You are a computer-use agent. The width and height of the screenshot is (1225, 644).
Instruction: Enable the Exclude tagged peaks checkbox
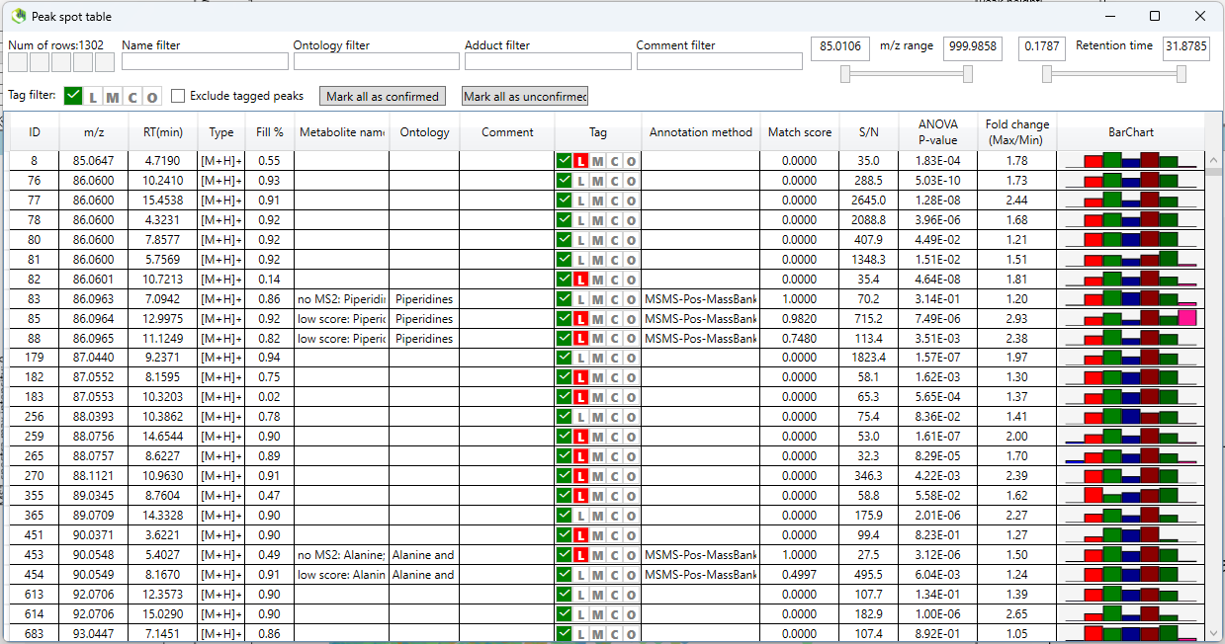click(x=178, y=96)
